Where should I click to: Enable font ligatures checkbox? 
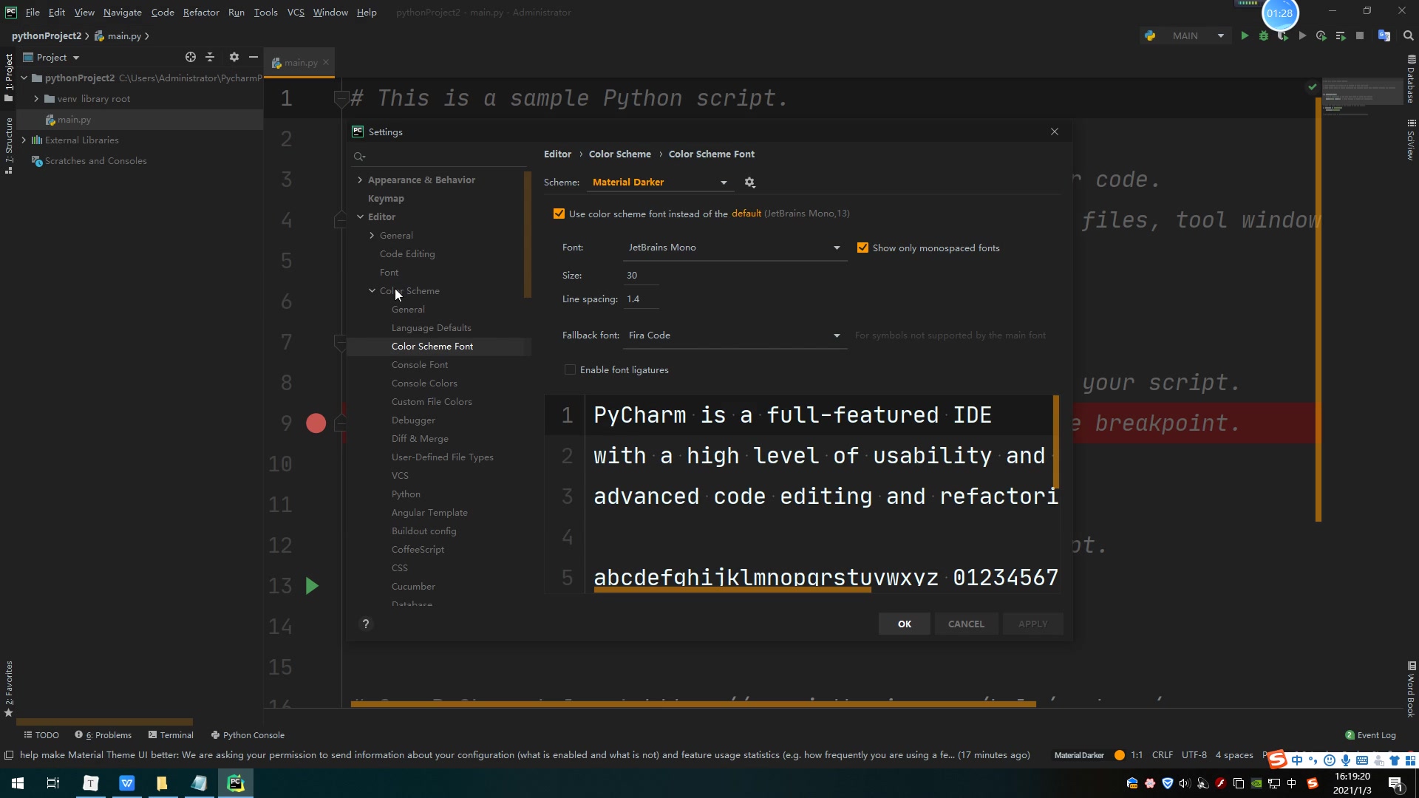tap(570, 369)
